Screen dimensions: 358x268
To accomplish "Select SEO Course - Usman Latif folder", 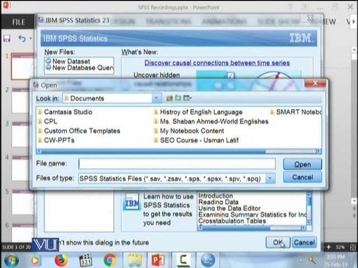I will click(x=196, y=140).
